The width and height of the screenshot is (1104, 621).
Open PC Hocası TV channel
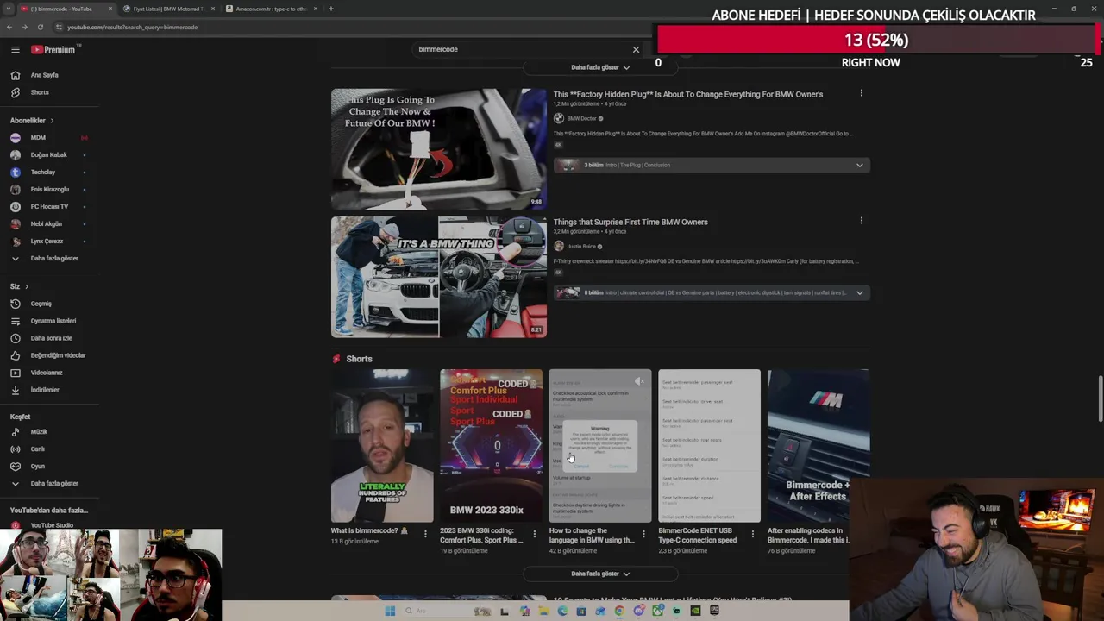[49, 207]
